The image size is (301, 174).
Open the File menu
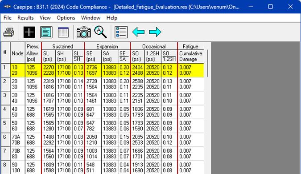[8, 18]
